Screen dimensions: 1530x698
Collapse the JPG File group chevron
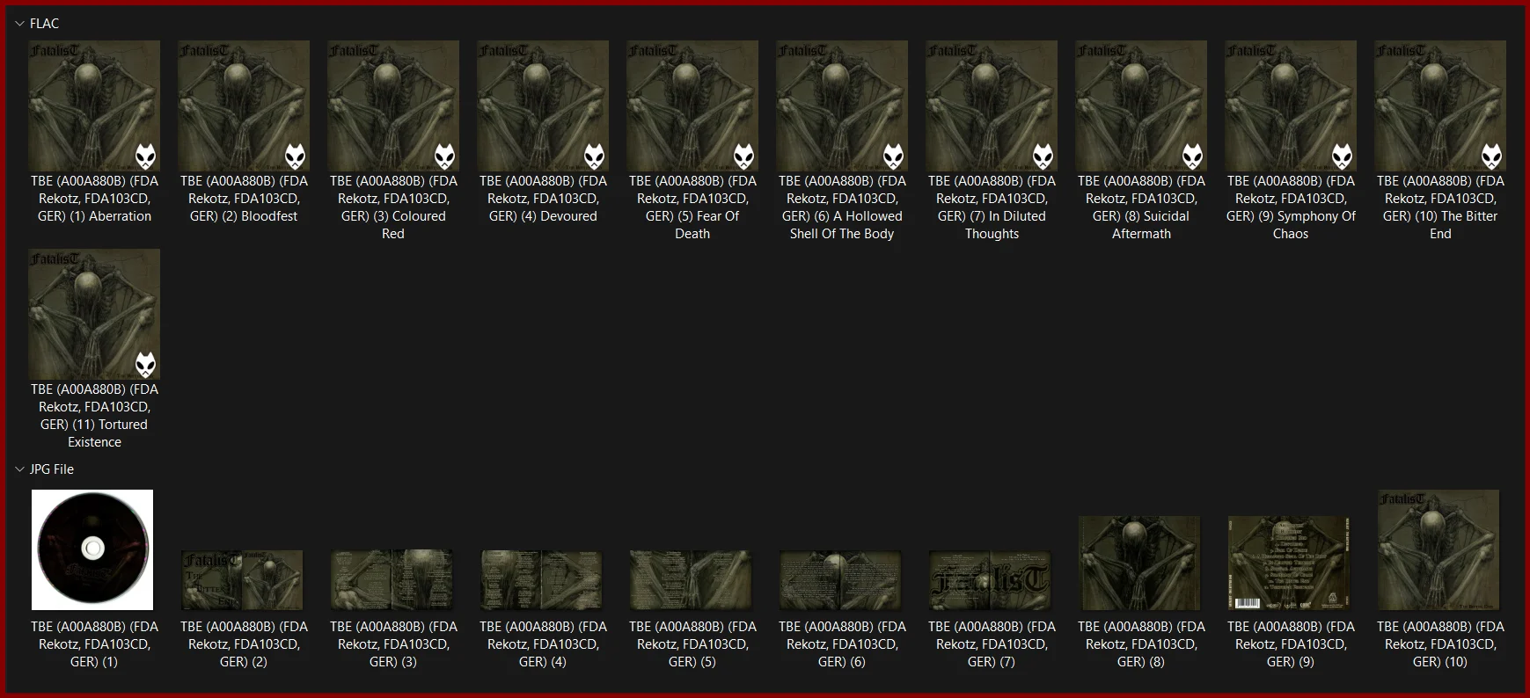(x=19, y=469)
